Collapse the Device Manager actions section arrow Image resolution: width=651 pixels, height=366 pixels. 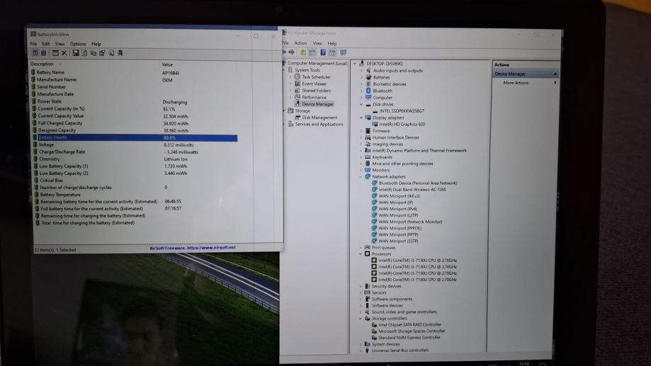(x=555, y=74)
